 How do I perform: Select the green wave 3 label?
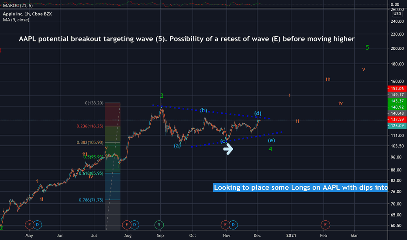pyautogui.click(x=162, y=96)
